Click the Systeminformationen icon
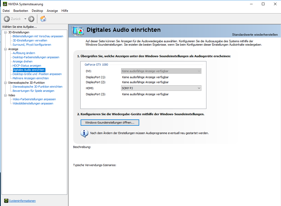 6,201
